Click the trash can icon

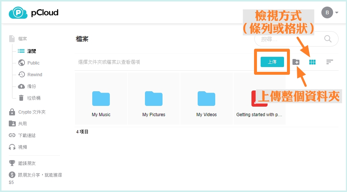pos(21,98)
